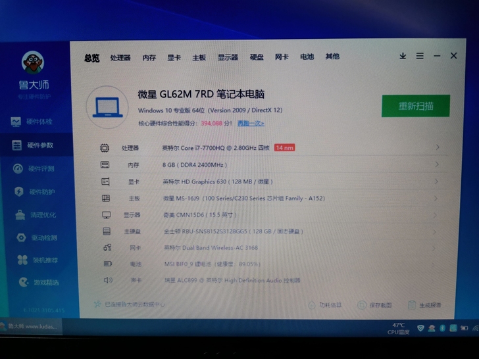The width and height of the screenshot is (479, 359).
Task: Click 功耗估算 power estimate button
Action: tap(325, 305)
